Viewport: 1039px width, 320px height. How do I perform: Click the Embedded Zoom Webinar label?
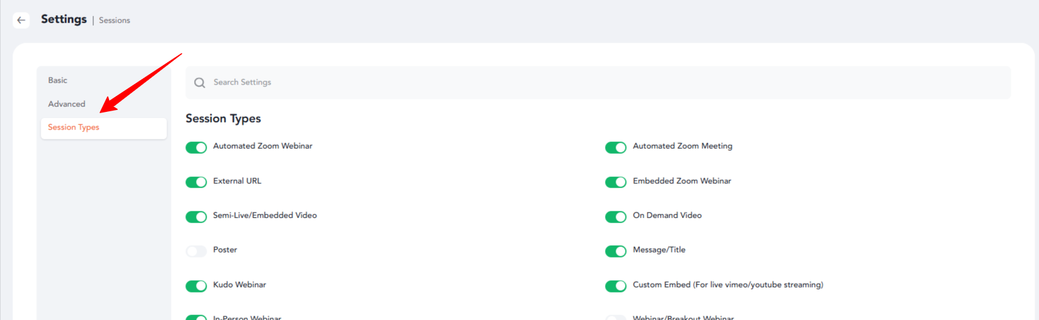(x=682, y=181)
